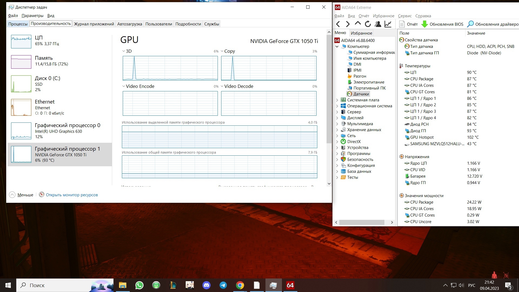Click the AIDA64 Back navigation icon

coord(338,24)
